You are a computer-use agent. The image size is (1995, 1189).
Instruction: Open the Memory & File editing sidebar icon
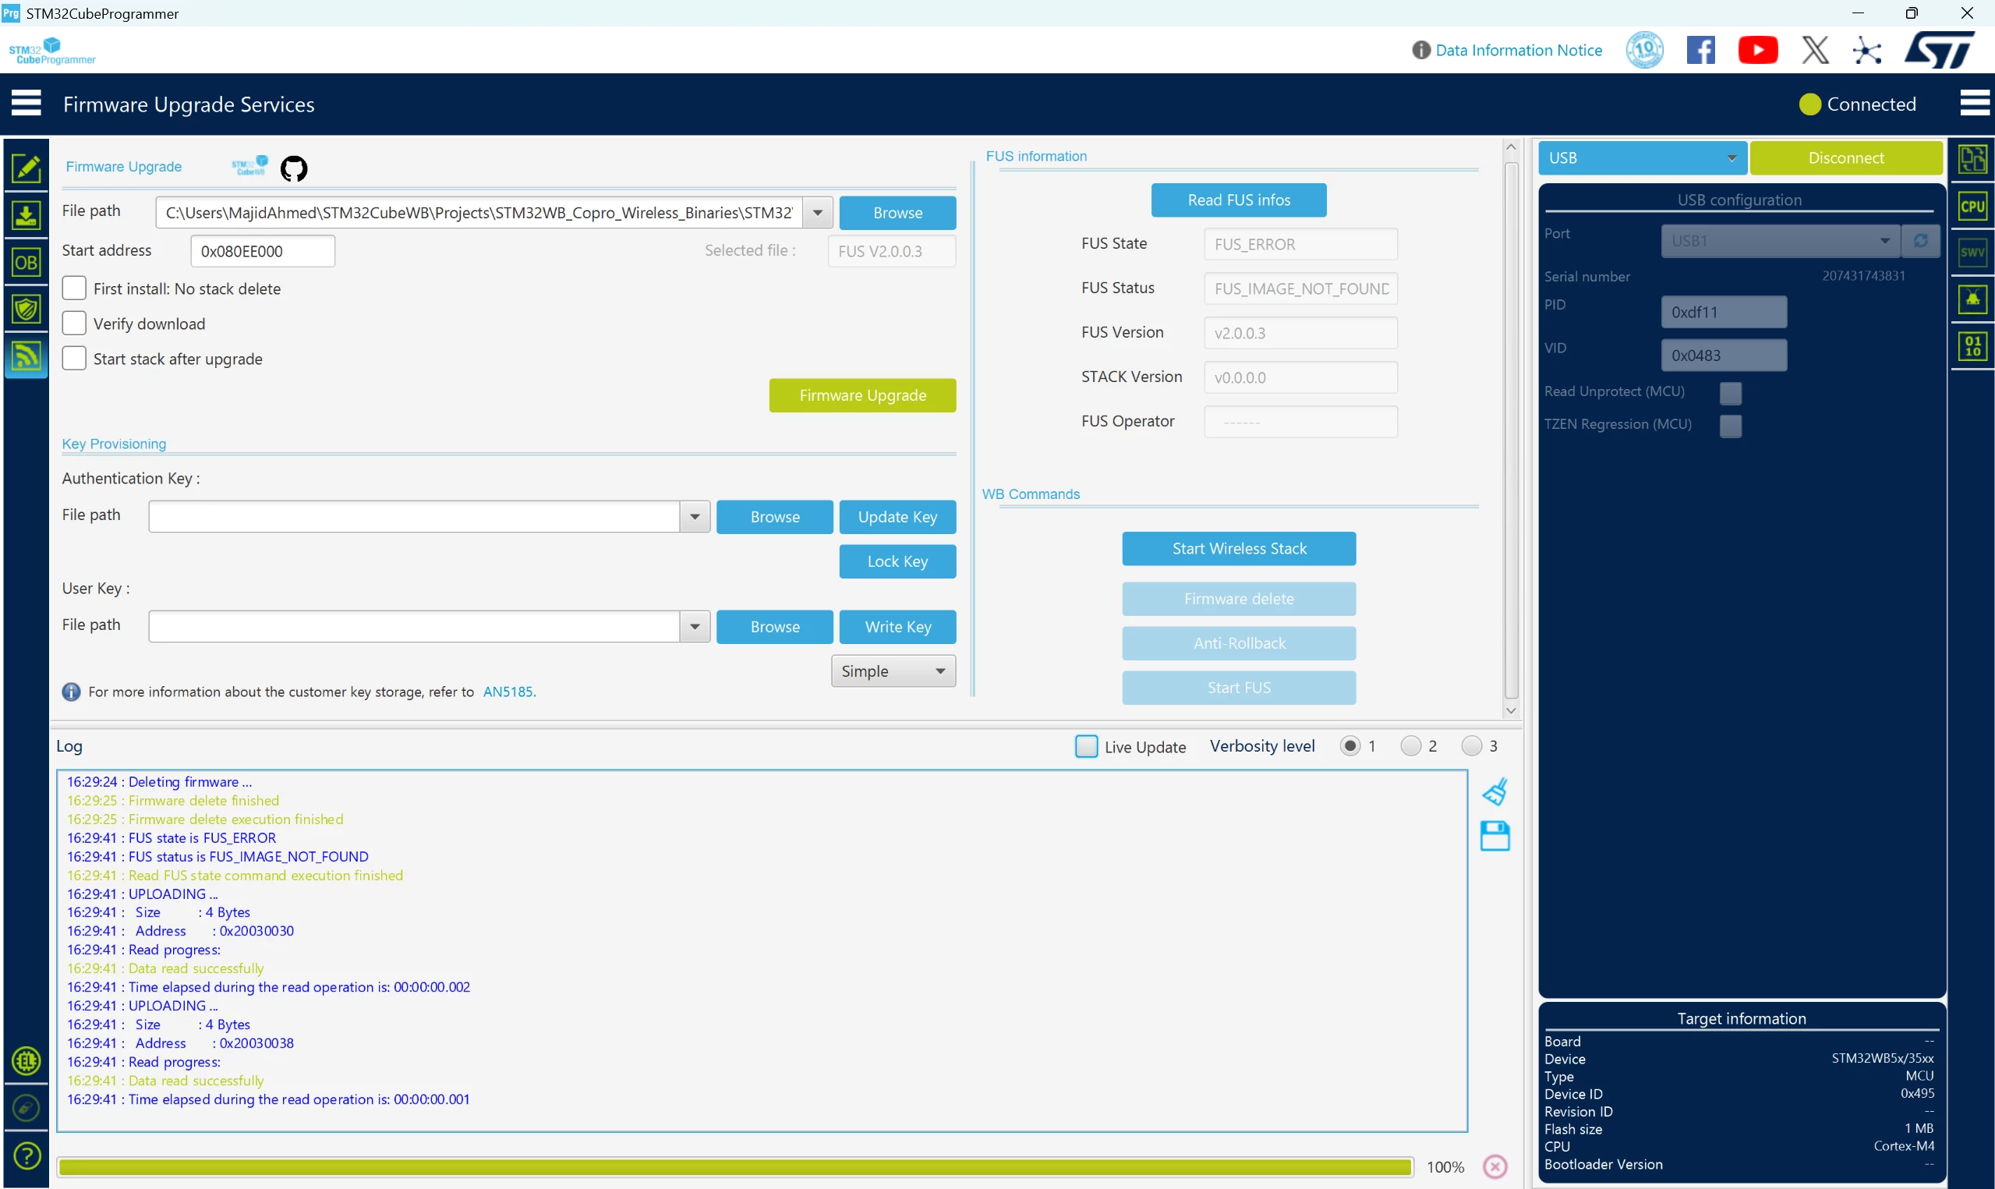(27, 168)
